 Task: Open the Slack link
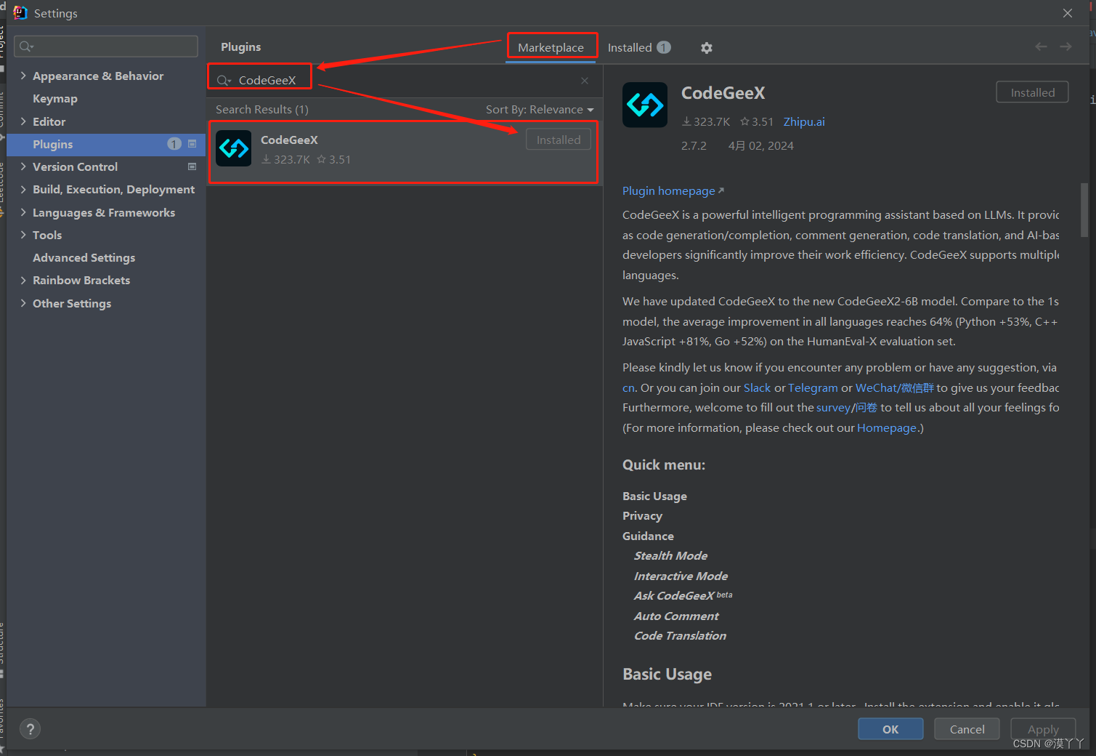(757, 387)
